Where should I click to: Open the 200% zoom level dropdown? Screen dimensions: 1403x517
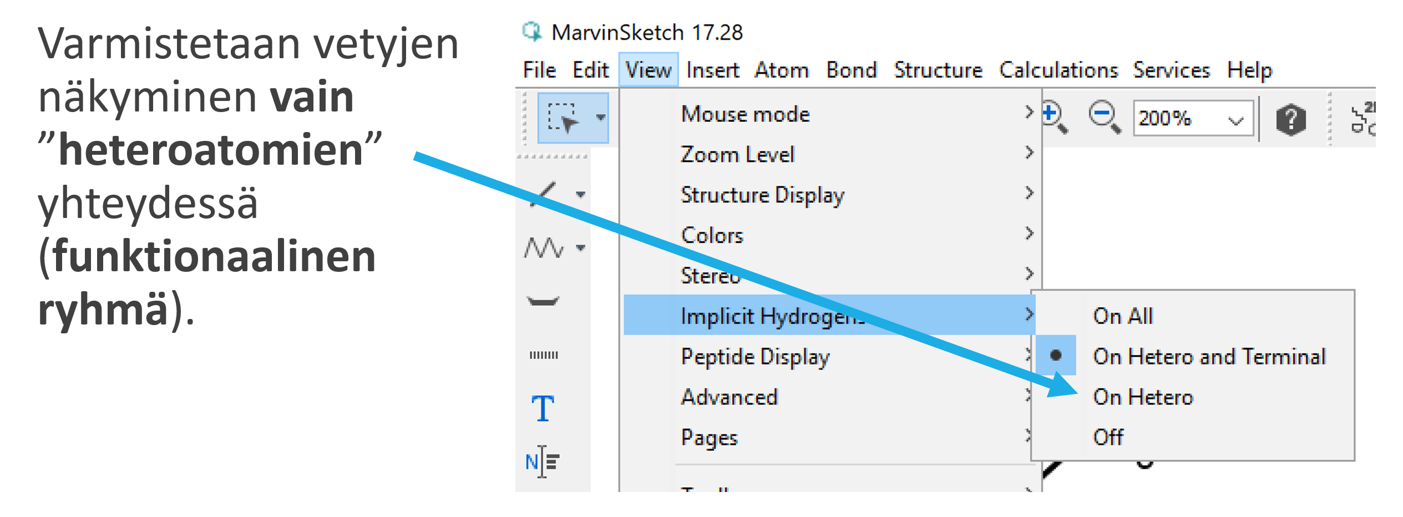pos(1235,119)
